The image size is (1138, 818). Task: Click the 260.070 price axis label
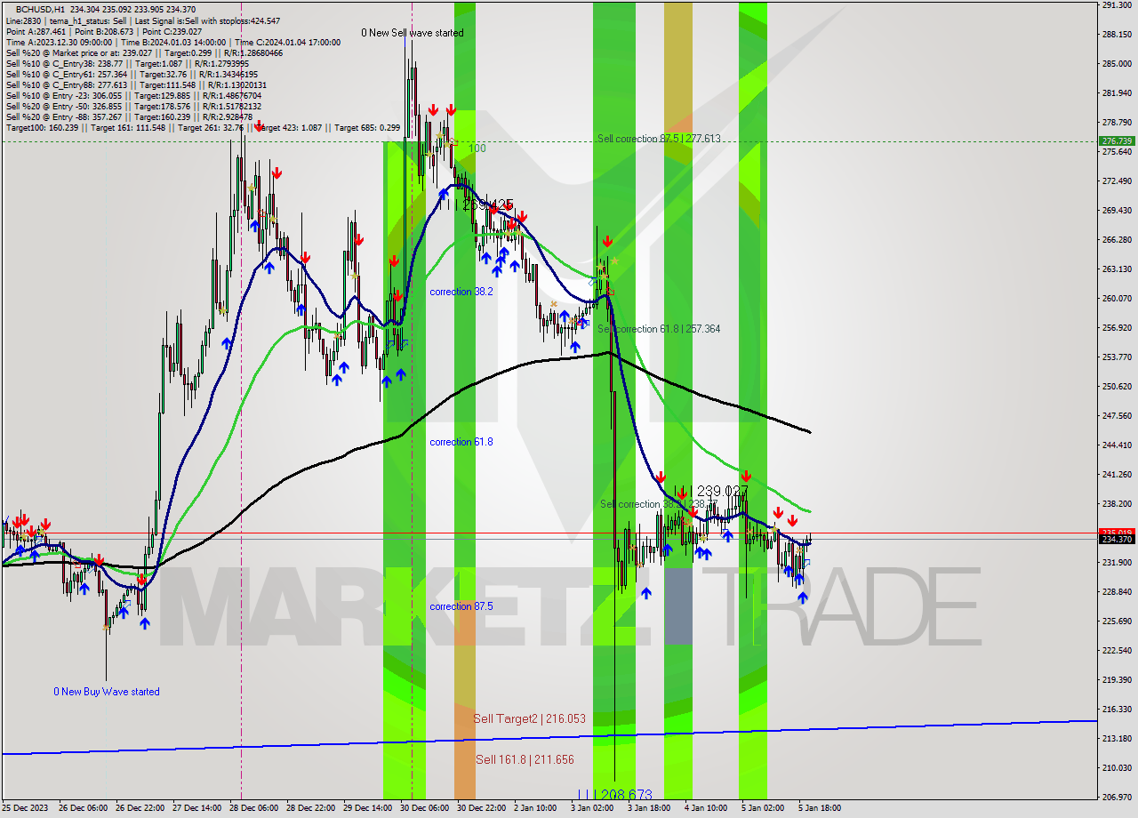tap(1116, 298)
